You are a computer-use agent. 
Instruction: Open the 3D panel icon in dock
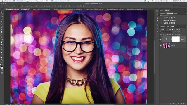[157, 24]
